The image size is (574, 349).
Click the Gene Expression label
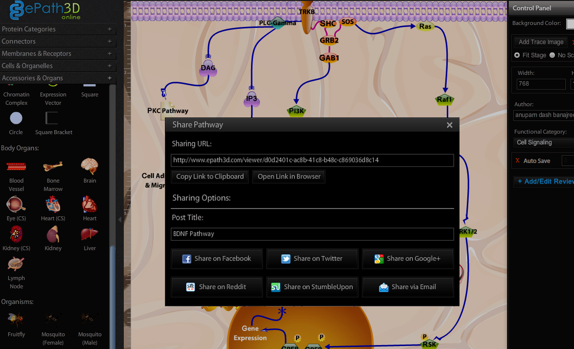[x=251, y=333]
